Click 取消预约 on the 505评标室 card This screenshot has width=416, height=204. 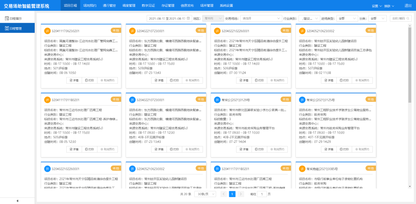tap(107, 149)
